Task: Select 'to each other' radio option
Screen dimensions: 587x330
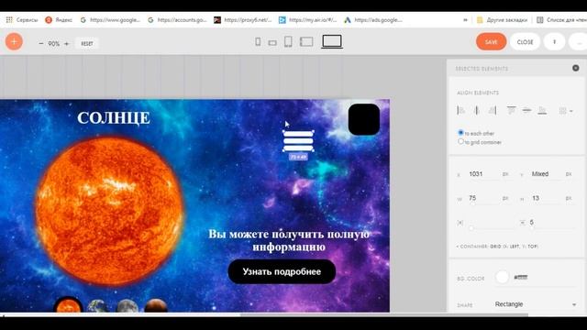Action: (460, 132)
